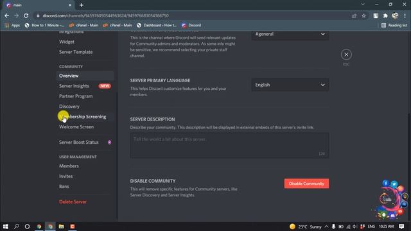The height and width of the screenshot is (231, 411).
Task: Open the notification center icon
Action: click(x=401, y=227)
